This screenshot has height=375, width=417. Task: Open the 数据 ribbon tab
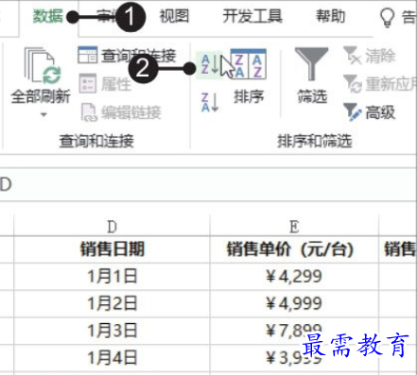pos(48,16)
